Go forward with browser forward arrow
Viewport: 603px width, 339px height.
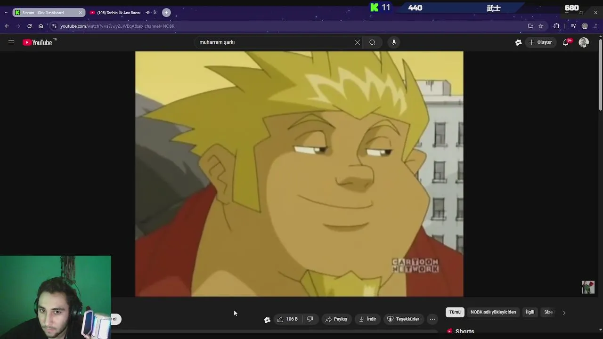point(18,26)
